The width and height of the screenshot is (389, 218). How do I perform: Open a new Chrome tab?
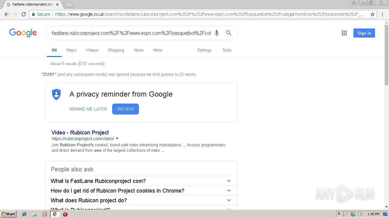(69, 5)
